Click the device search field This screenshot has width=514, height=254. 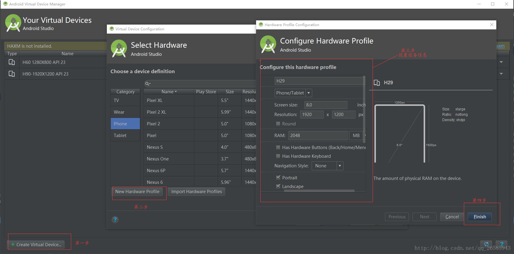click(200, 84)
